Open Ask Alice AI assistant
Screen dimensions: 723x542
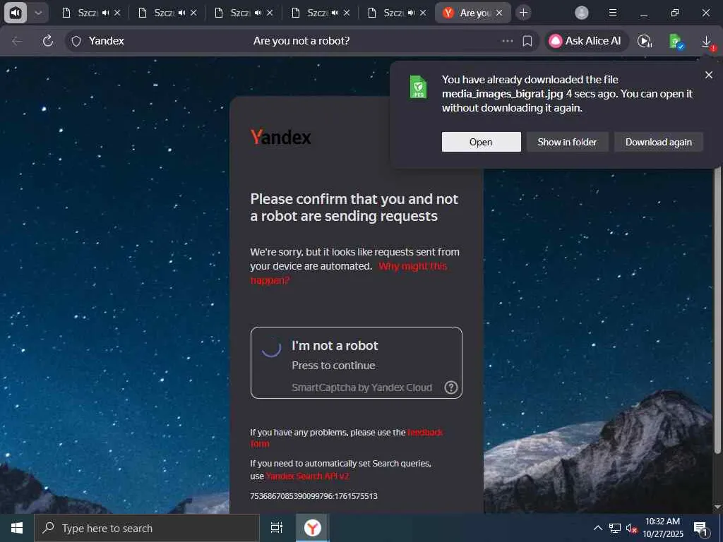(585, 41)
